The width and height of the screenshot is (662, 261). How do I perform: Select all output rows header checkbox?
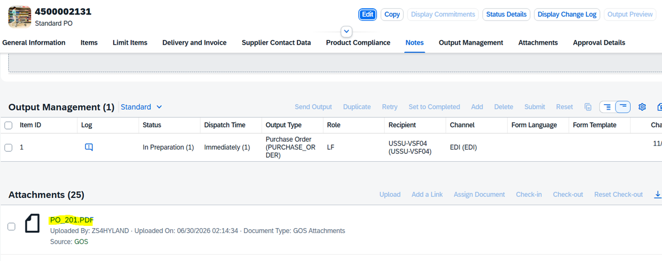pyautogui.click(x=8, y=125)
